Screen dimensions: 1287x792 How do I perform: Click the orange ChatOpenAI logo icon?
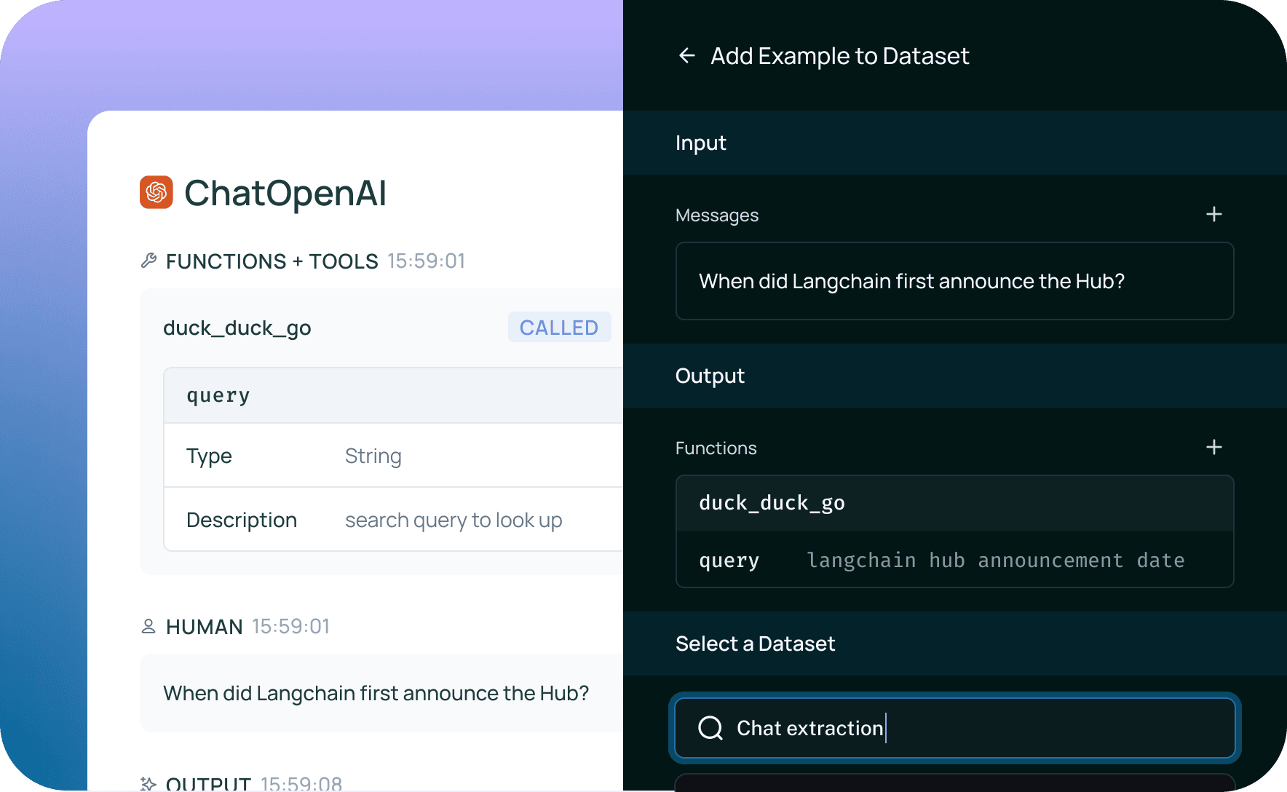157,192
